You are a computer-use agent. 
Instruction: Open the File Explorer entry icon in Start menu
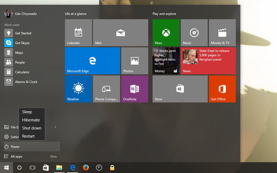pyautogui.click(x=6, y=127)
